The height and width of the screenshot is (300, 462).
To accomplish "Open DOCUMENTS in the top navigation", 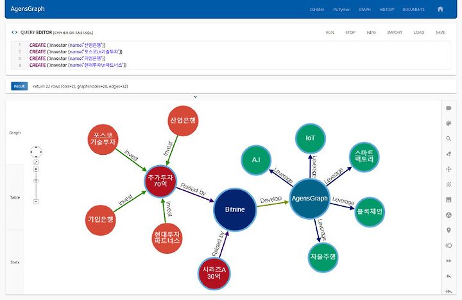I will (x=413, y=10).
